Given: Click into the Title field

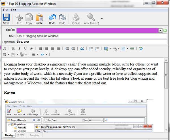Looking at the screenshot, I should (92, 36).
